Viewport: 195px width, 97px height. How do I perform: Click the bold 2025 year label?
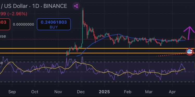[104, 92]
